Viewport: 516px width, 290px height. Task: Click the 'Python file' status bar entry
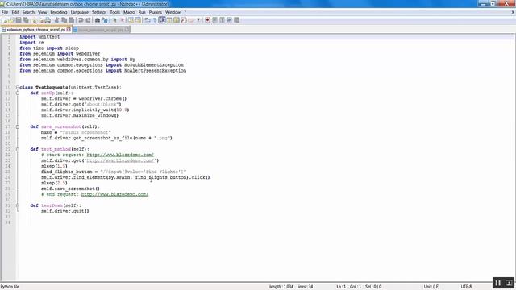click(10, 287)
